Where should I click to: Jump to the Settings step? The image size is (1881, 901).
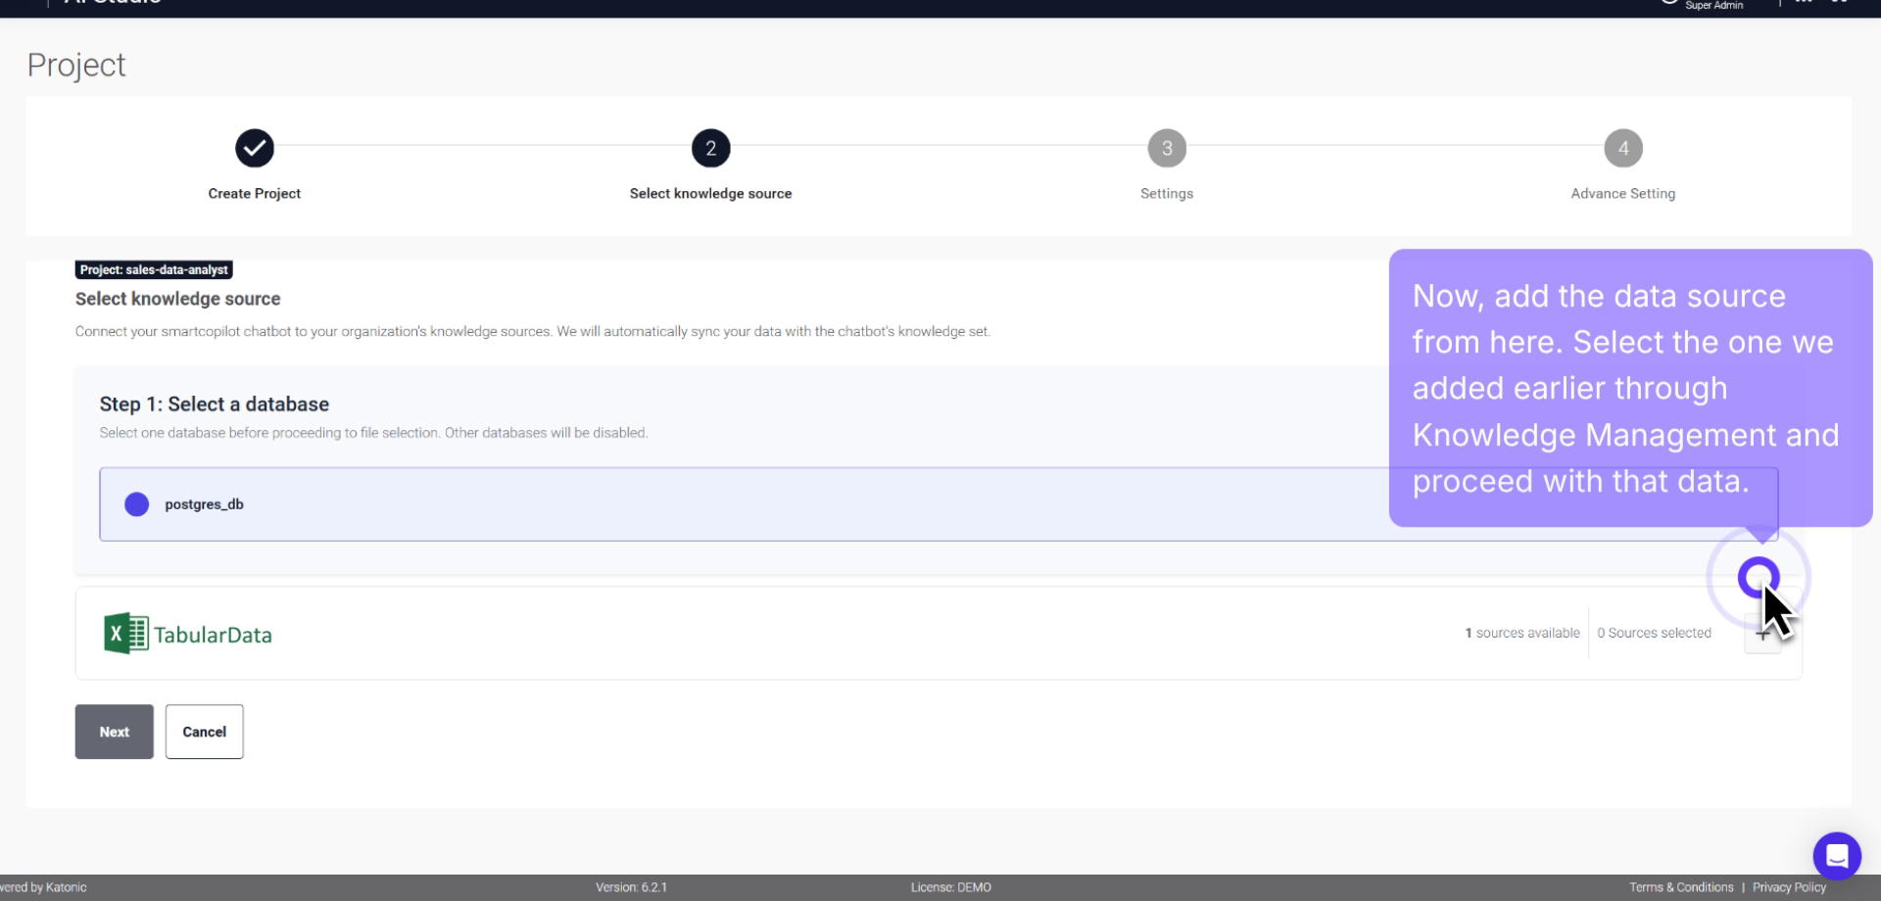[x=1166, y=148]
